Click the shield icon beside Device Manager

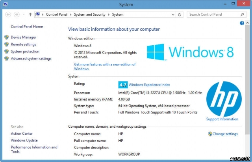[x=7, y=37]
